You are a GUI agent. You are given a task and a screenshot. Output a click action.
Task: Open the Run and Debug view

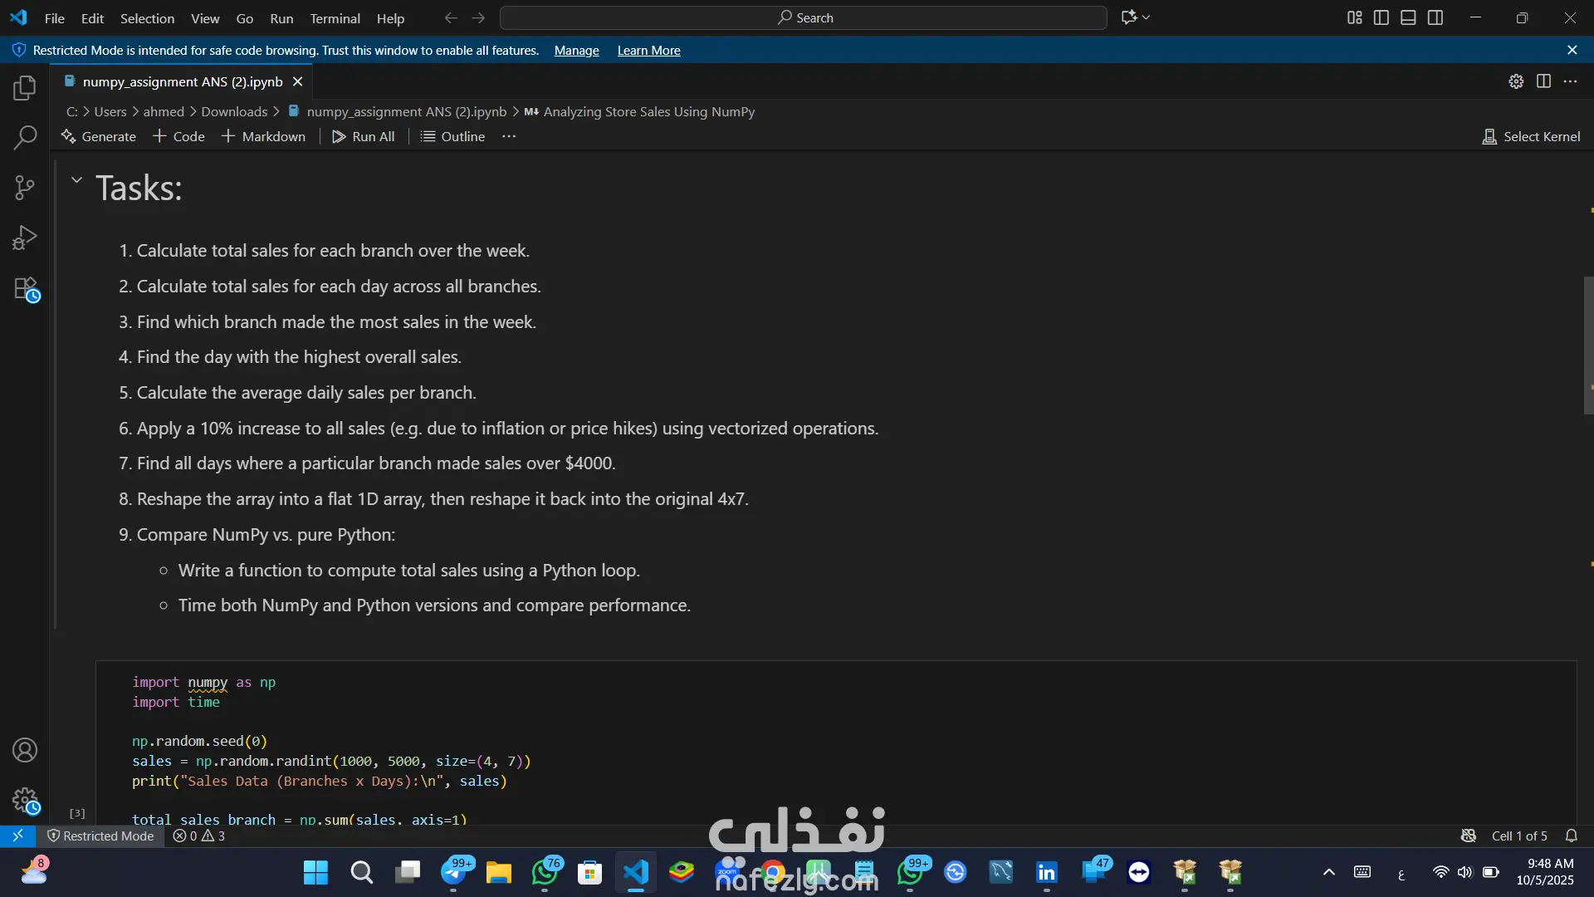coord(25,238)
